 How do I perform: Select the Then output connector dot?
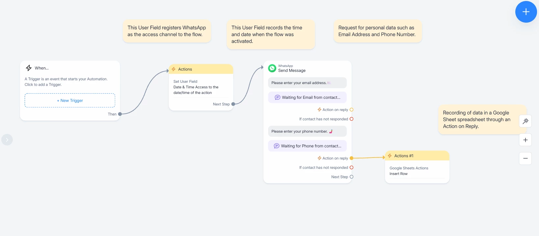pyautogui.click(x=120, y=114)
